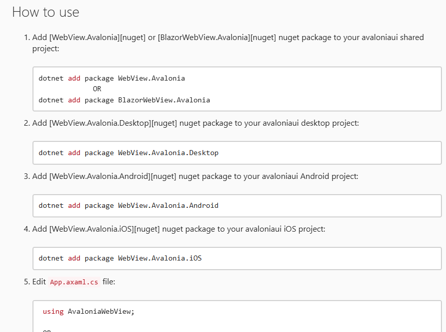Click the "OR" line in the first code block
This screenshot has height=332, width=446.
[x=97, y=89]
